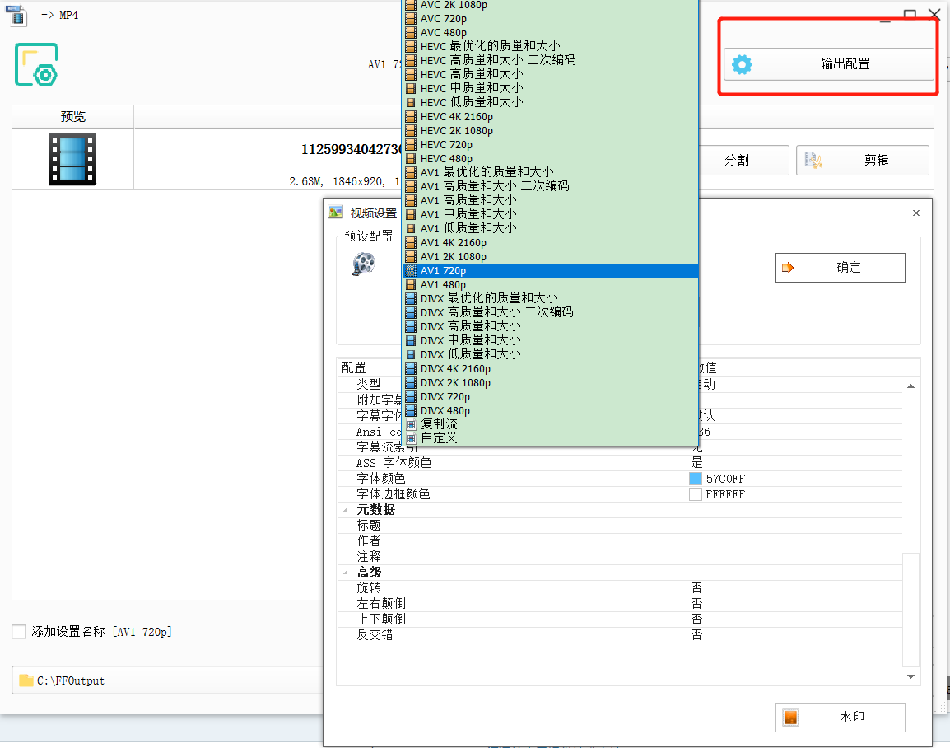The height and width of the screenshot is (748, 950).
Task: Click the 水印 watermark button
Action: (841, 718)
